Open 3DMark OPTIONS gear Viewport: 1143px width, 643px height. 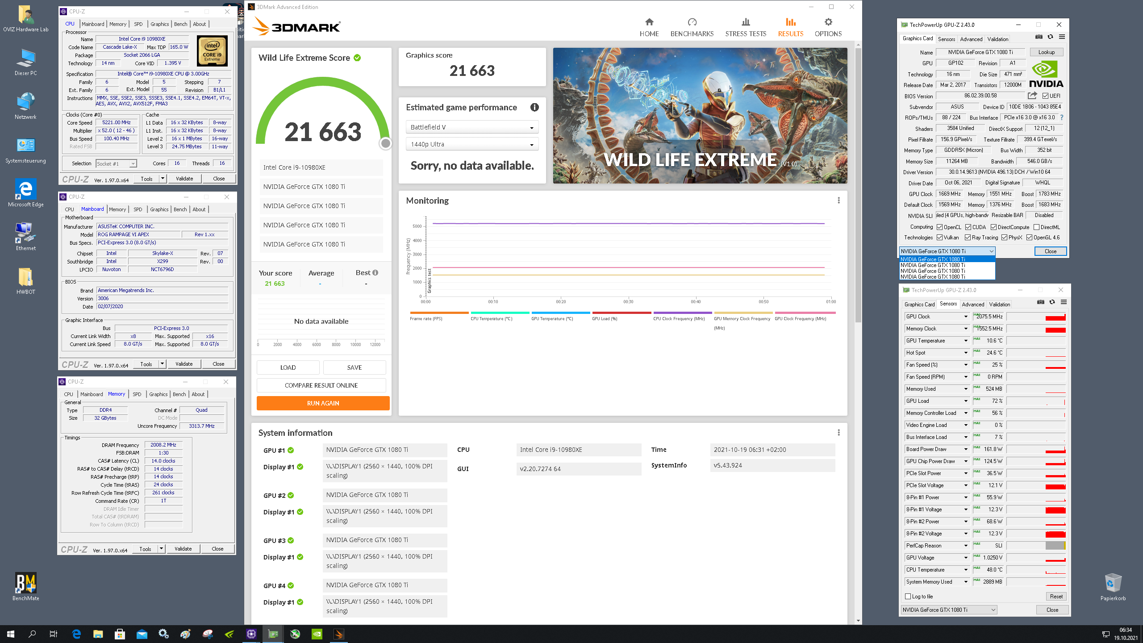(828, 27)
